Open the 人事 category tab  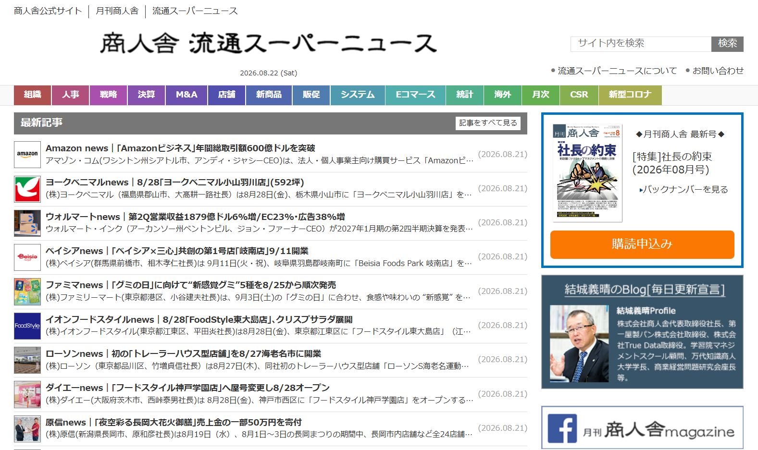70,95
